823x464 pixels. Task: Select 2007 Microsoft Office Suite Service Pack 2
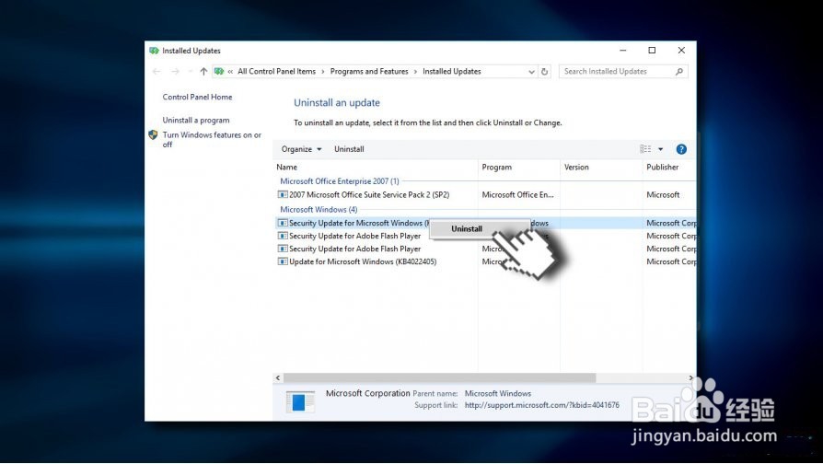point(369,195)
